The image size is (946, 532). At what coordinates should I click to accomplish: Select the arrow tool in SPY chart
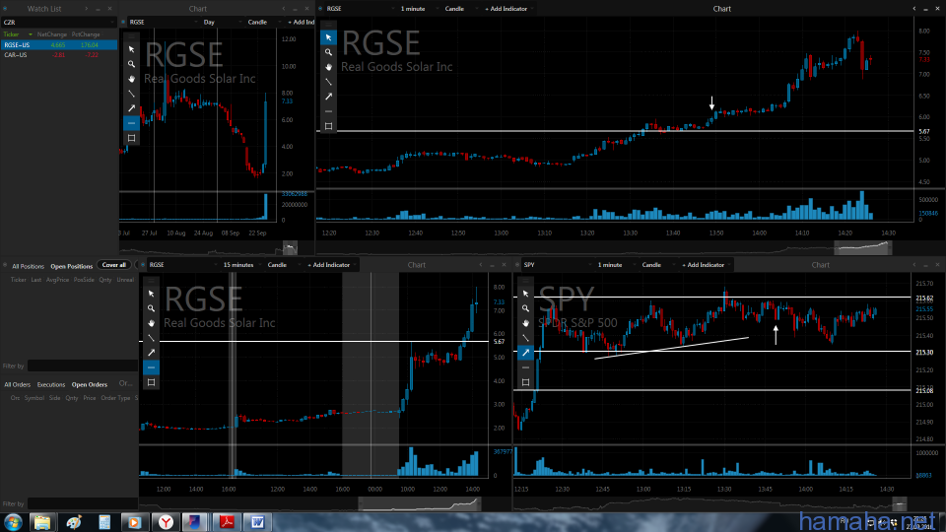525,353
